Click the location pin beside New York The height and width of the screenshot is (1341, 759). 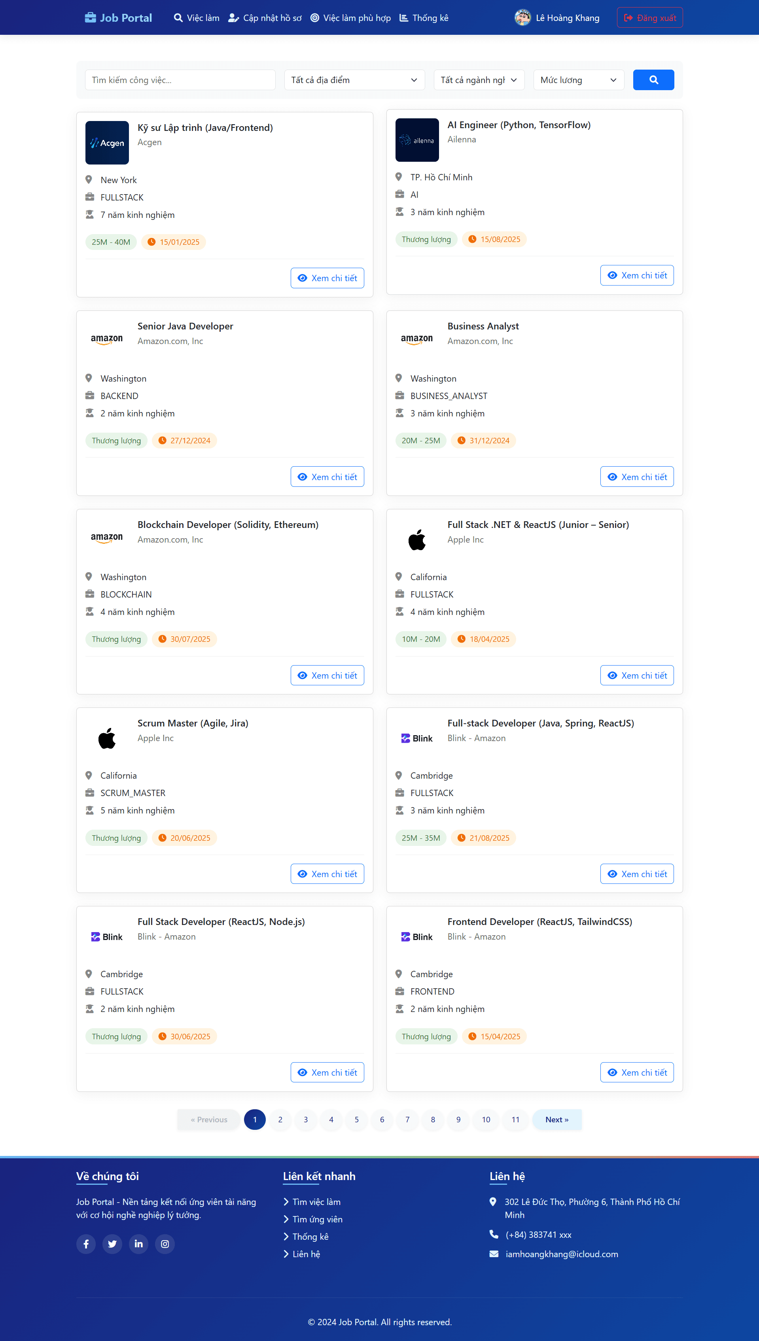(89, 179)
